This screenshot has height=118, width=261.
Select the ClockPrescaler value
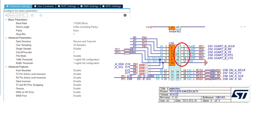click(x=74, y=52)
